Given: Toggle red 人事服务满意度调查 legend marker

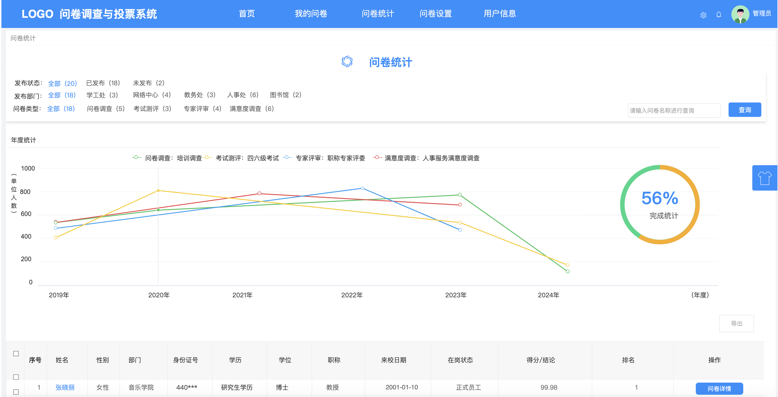Looking at the screenshot, I should tap(377, 157).
